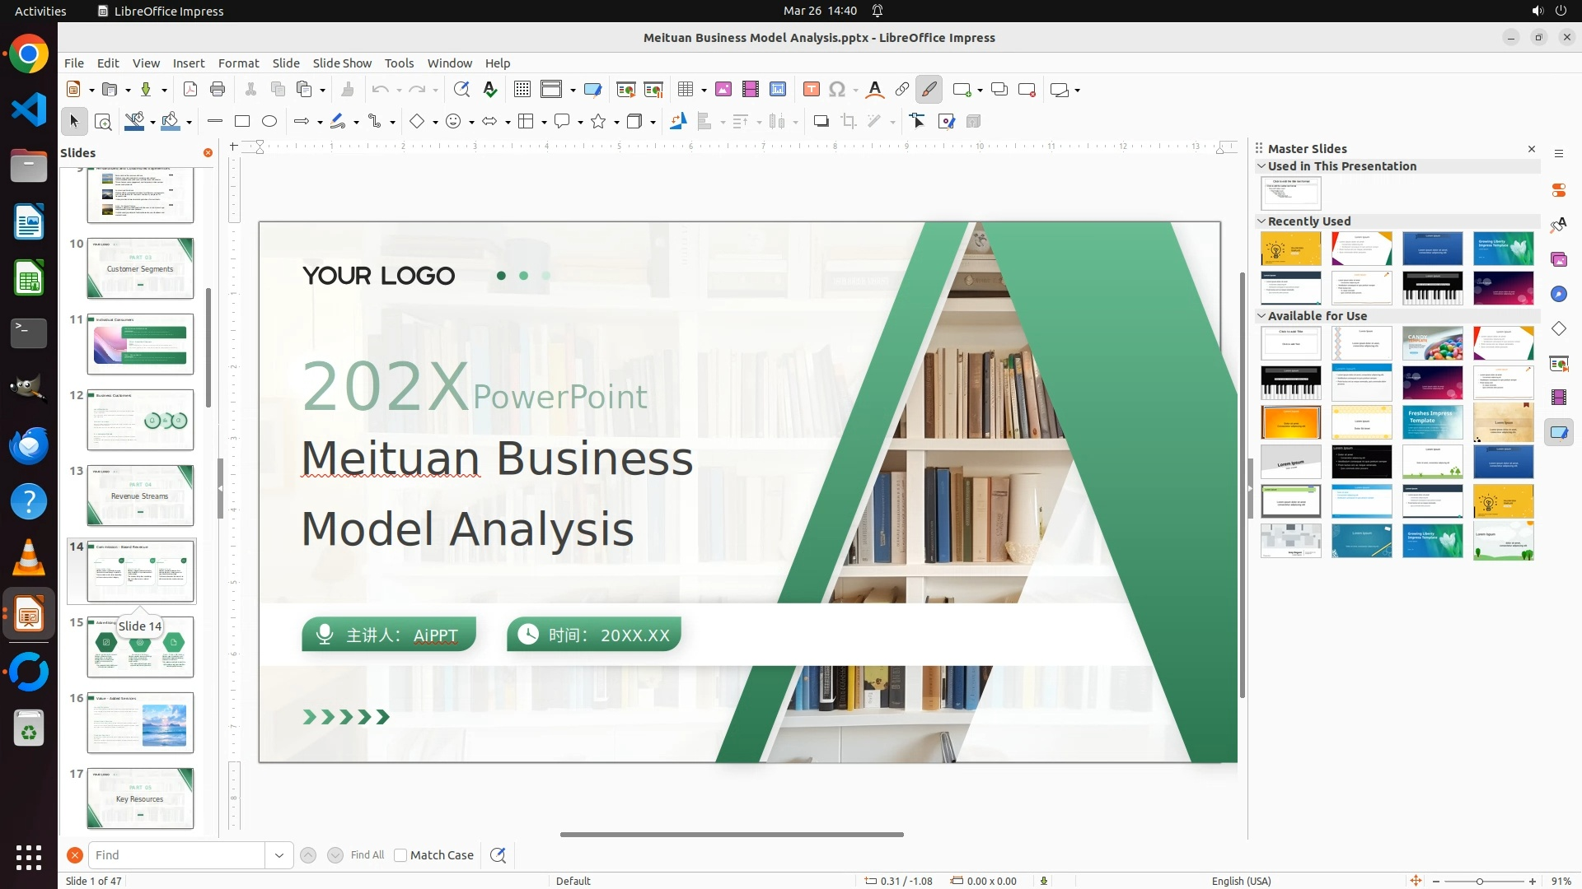
Task: Select the Ellipse drawing tool
Action: click(269, 122)
